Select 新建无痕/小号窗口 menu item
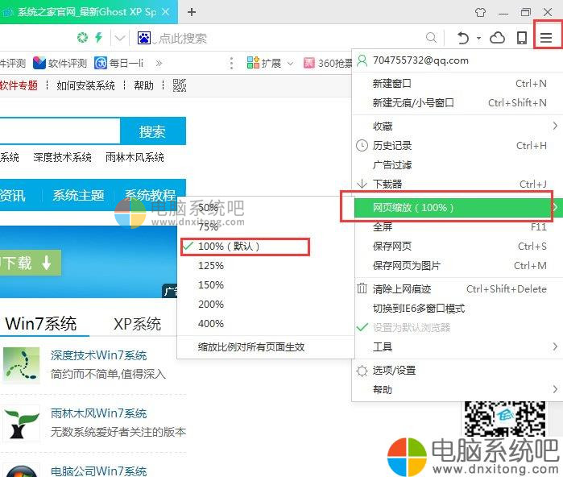The image size is (563, 477). tap(457, 103)
